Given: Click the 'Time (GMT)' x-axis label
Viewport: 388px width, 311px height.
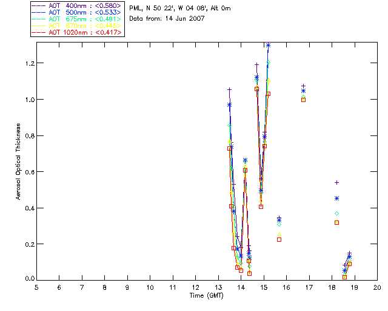Looking at the screenshot, I should pos(206,296).
